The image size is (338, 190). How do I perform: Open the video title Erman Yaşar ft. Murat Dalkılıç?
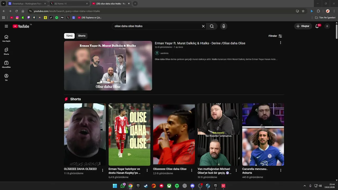200,43
